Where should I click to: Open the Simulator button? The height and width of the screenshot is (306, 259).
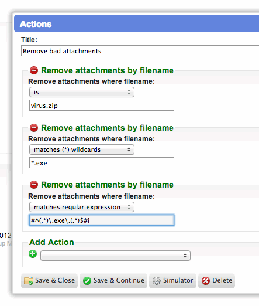[172, 281]
